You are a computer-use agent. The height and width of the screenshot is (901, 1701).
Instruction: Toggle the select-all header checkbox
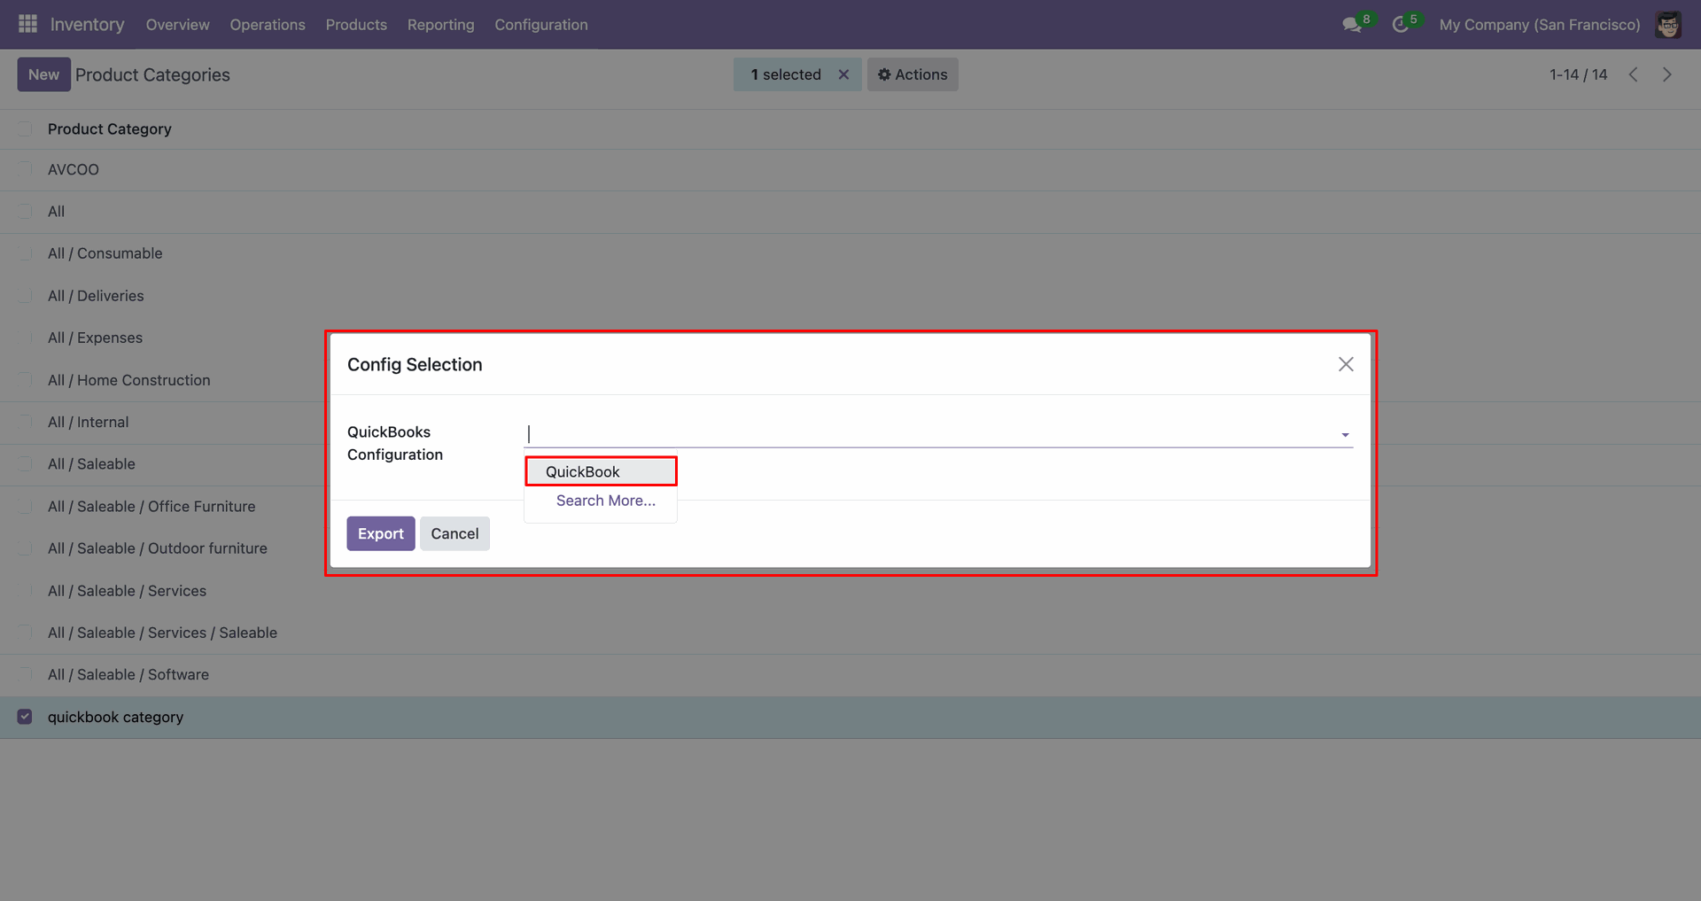pos(25,129)
